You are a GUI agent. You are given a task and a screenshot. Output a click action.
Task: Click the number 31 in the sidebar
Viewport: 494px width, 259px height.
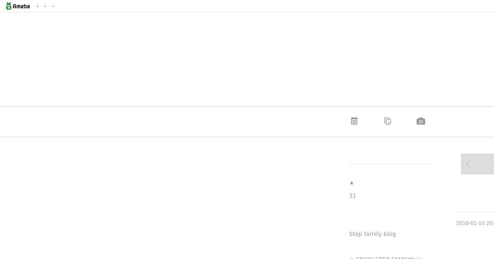[353, 196]
